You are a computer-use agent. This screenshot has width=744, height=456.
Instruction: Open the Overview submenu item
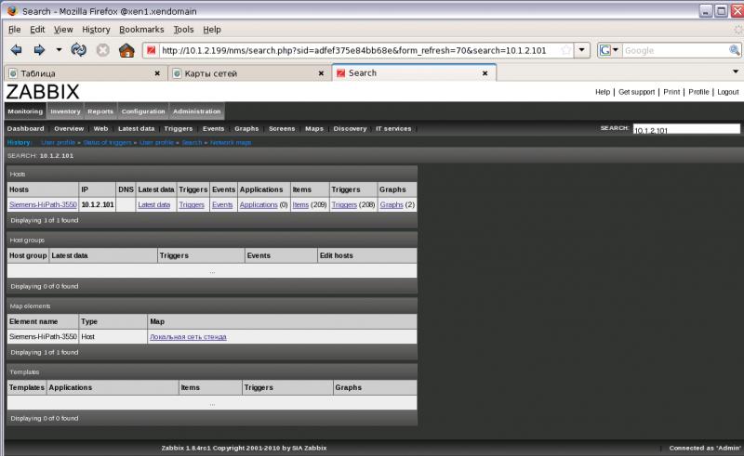pyautogui.click(x=69, y=129)
